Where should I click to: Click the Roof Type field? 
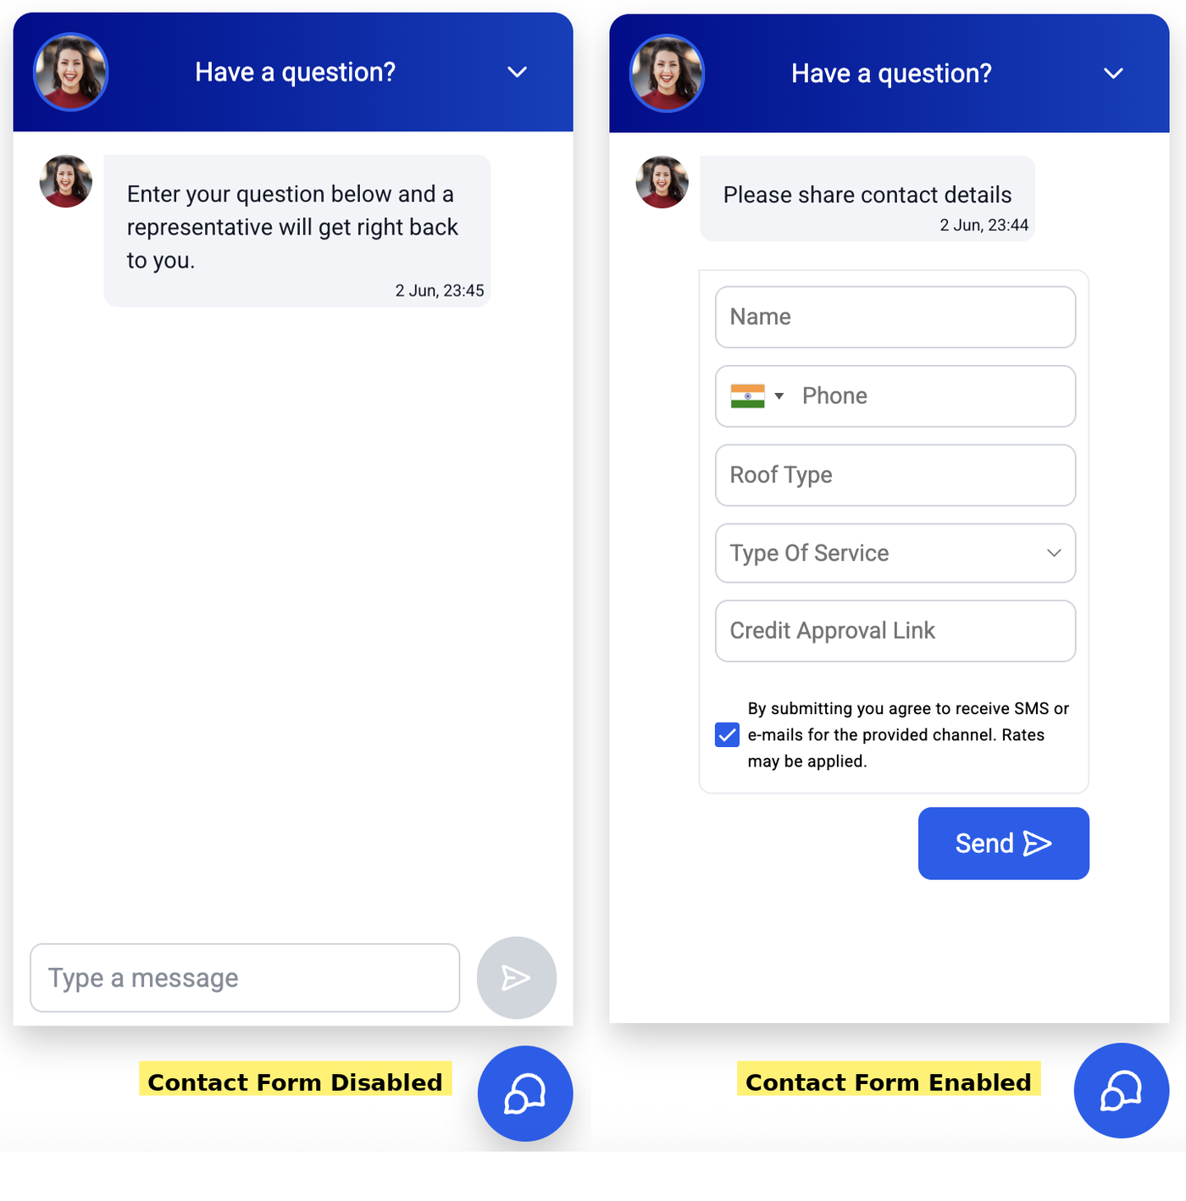[895, 475]
